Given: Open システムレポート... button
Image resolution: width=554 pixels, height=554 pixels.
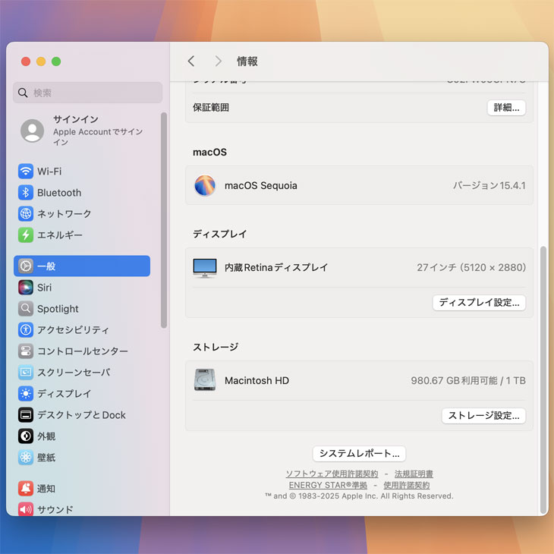Looking at the screenshot, I should tap(359, 454).
